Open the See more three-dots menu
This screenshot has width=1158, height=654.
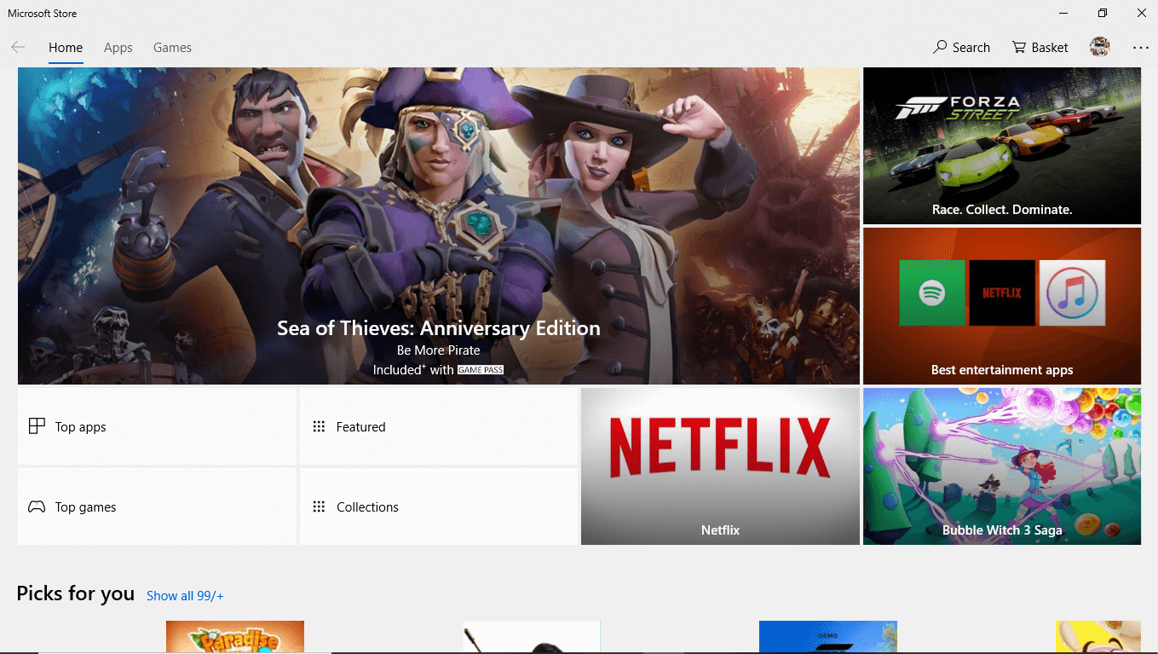pos(1141,48)
